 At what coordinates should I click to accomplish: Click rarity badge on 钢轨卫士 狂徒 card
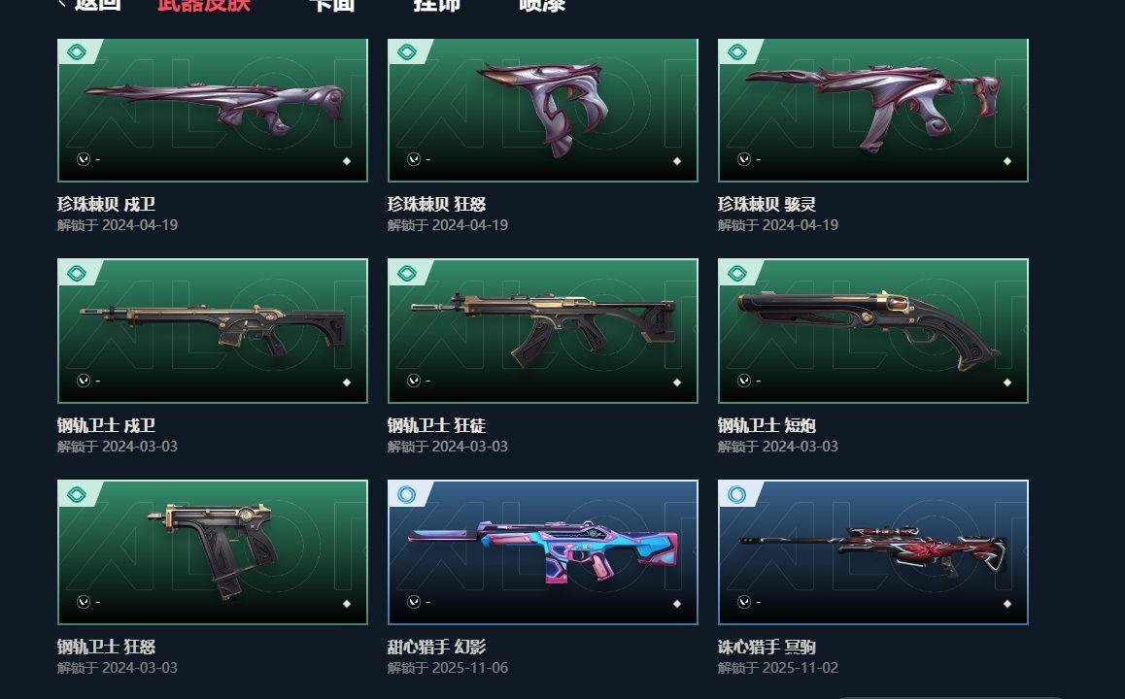click(407, 273)
